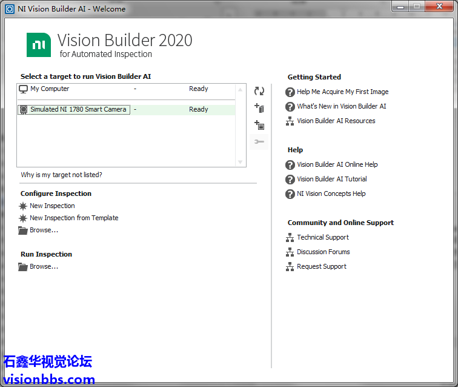This screenshot has width=458, height=387.
Task: Click the folder icon under Run Inspection
Action: click(x=24, y=267)
